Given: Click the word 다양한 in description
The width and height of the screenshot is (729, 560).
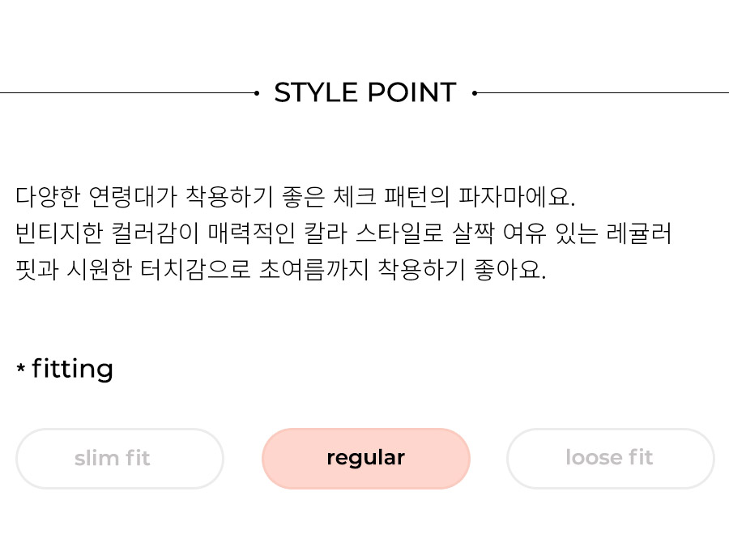Looking at the screenshot, I should pos(48,197).
